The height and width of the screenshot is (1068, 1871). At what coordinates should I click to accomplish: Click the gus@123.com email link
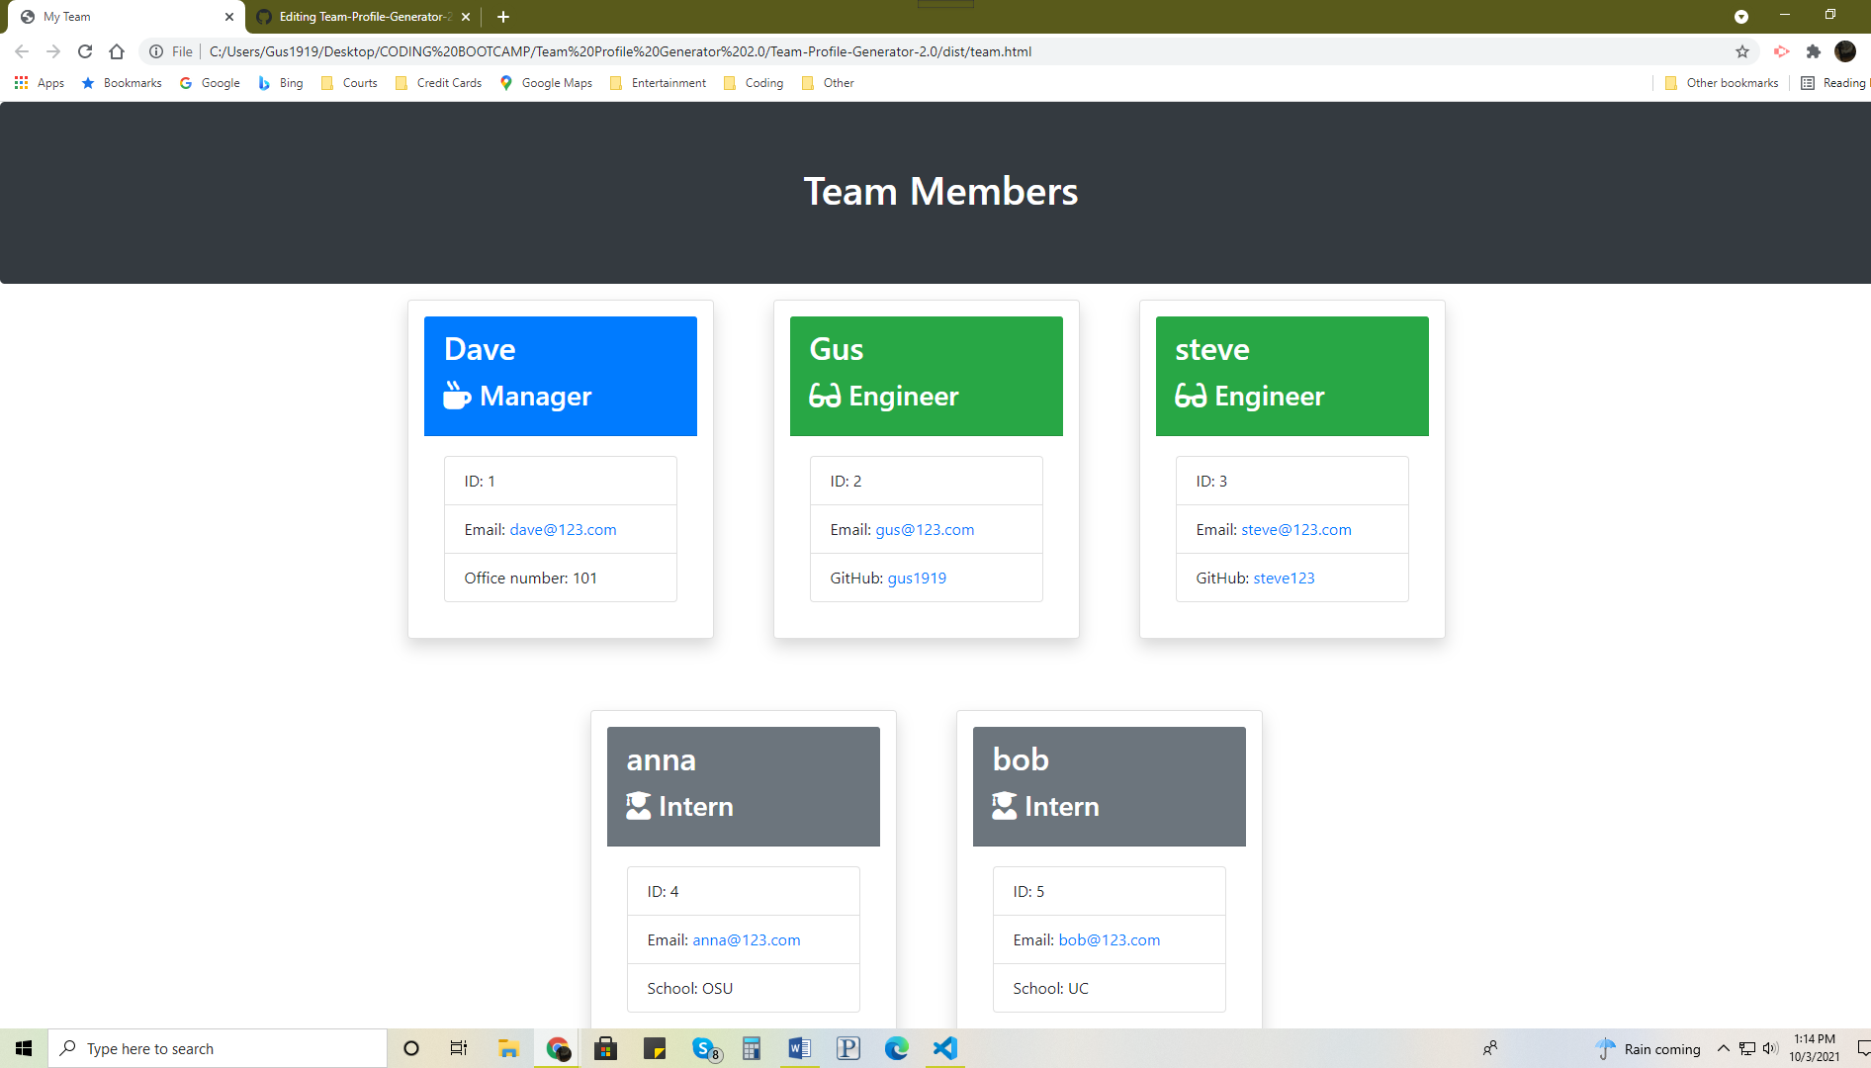pos(924,529)
